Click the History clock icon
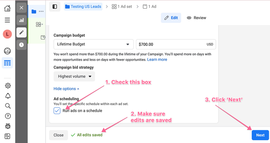The image size is (270, 143). click(x=22, y=45)
